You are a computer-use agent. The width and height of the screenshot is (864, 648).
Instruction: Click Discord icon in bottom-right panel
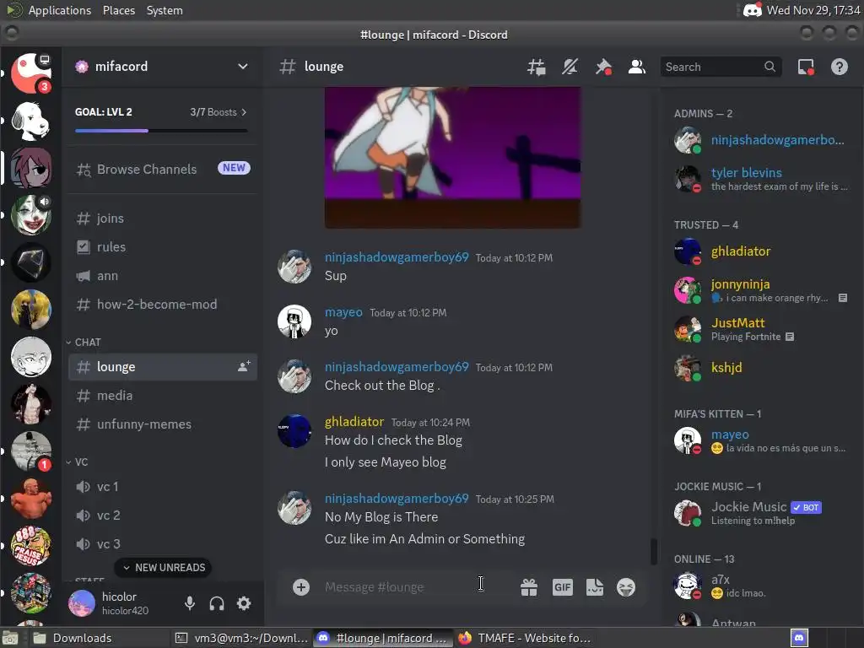click(x=799, y=638)
